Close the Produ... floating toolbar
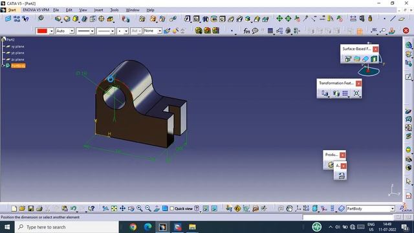The image size is (414, 233). (x=342, y=155)
